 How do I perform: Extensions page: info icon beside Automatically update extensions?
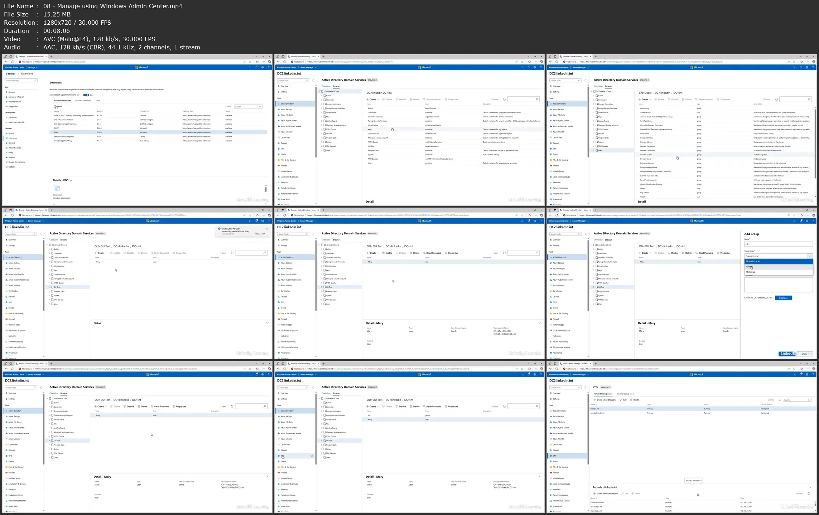(x=78, y=95)
